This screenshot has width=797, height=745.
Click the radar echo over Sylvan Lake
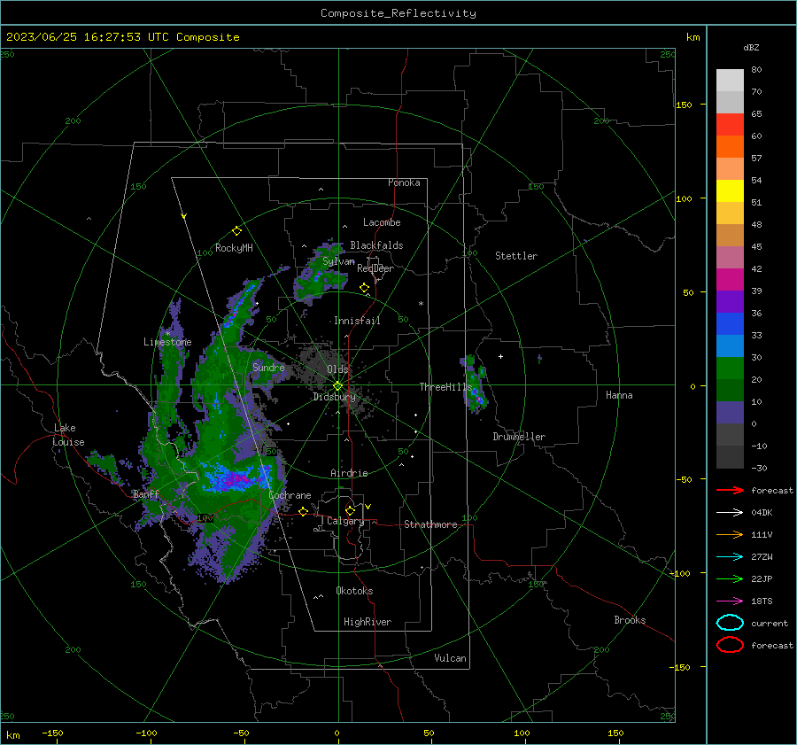coord(321,272)
